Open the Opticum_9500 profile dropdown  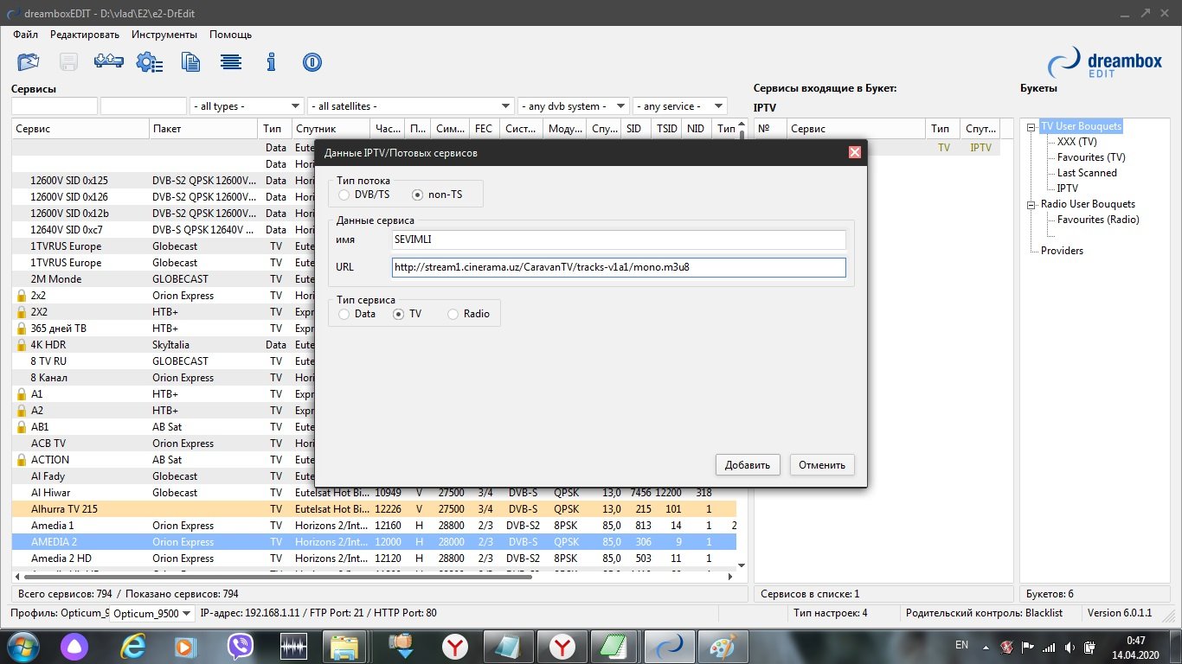coord(151,613)
